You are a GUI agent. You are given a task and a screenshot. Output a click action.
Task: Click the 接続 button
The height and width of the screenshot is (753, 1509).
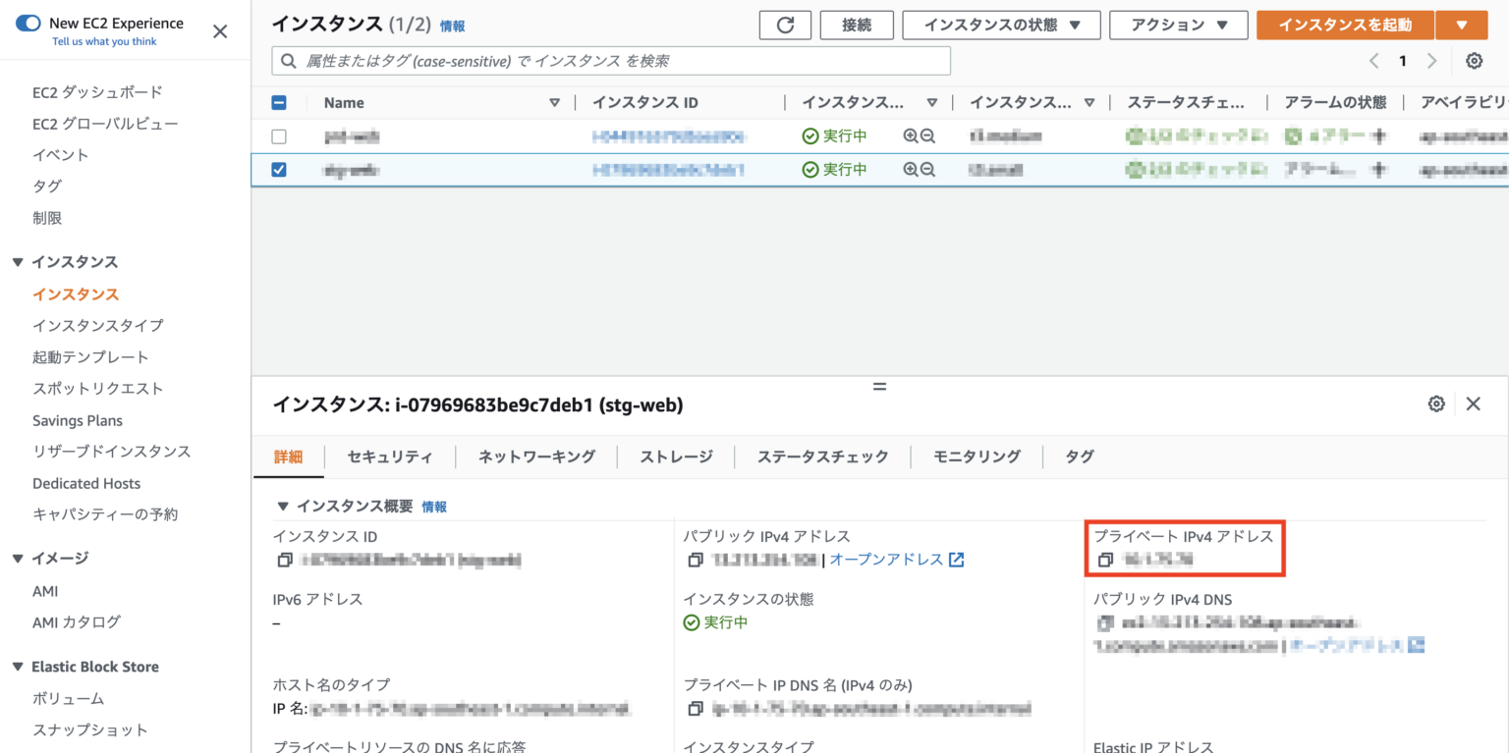coord(856,25)
